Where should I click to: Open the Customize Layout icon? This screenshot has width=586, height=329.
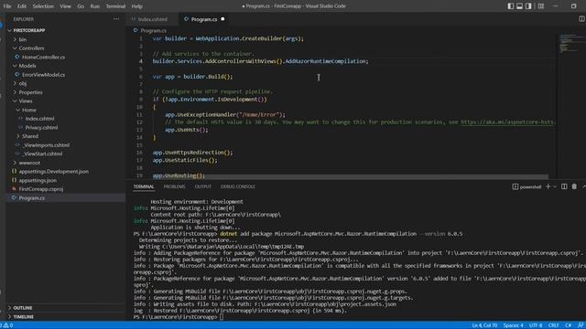tap(541, 6)
